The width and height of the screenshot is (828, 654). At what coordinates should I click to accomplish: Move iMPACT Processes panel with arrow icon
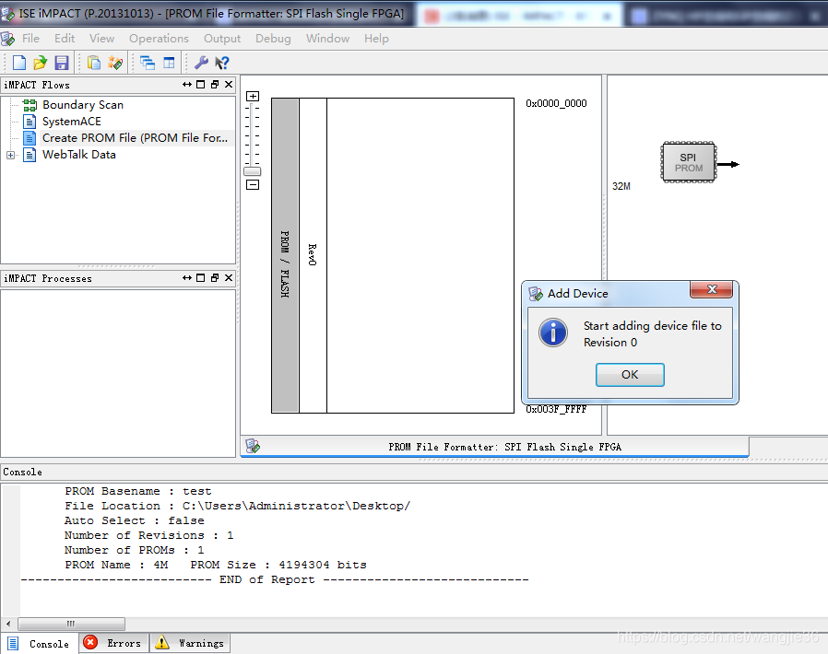187,278
